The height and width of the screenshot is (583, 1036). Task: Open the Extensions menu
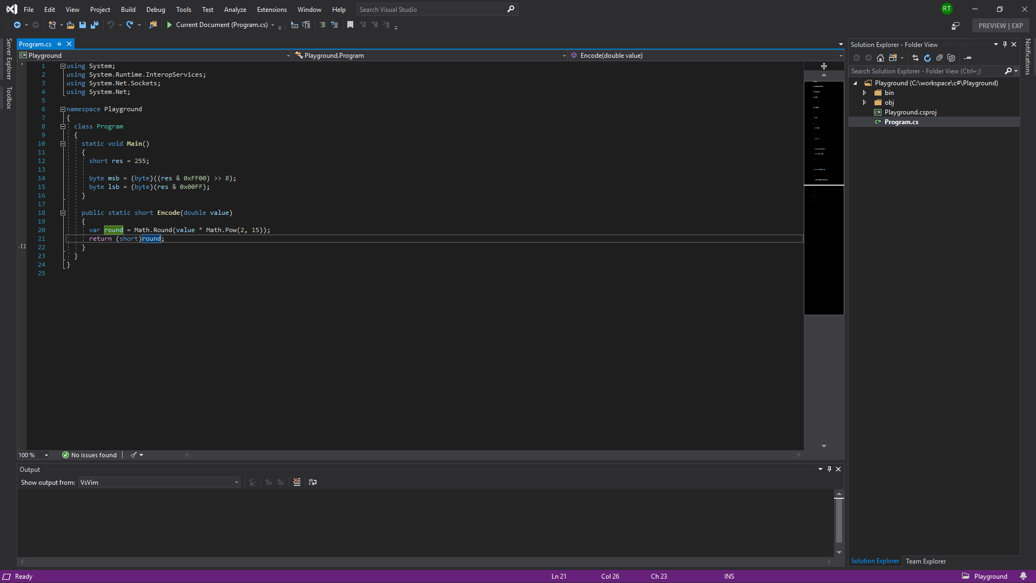(272, 10)
